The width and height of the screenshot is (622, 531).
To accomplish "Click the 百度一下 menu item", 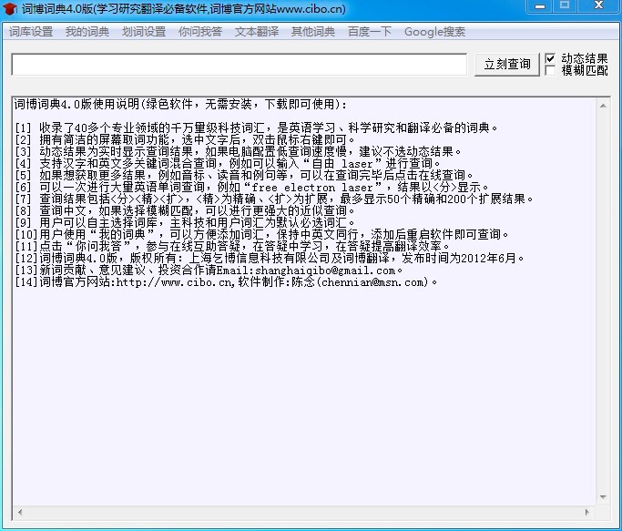I will [x=370, y=32].
